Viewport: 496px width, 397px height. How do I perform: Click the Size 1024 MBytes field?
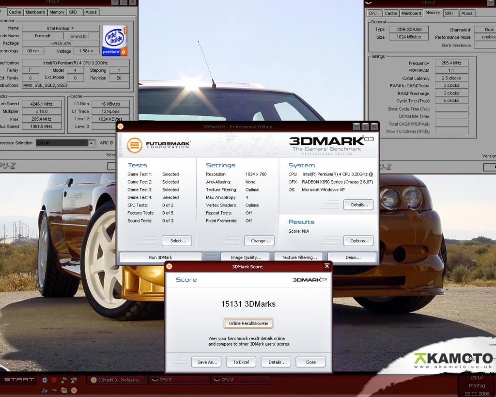(x=408, y=37)
